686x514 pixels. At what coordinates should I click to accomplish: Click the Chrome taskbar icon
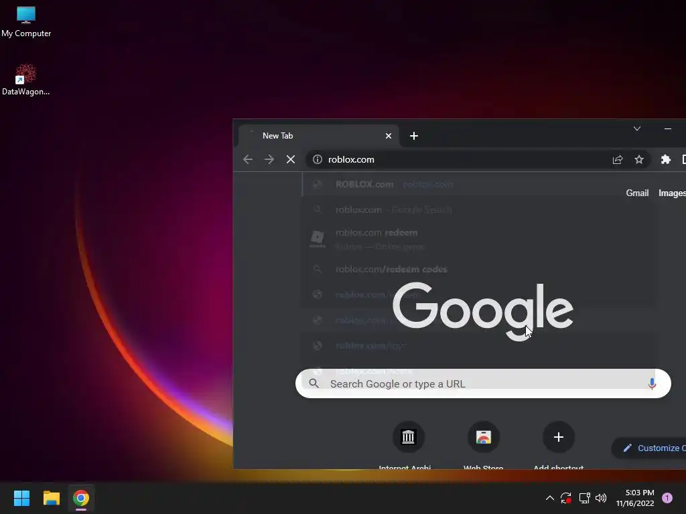(81, 498)
